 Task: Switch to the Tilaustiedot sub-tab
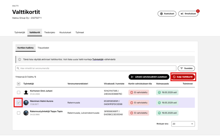click(x=43, y=48)
